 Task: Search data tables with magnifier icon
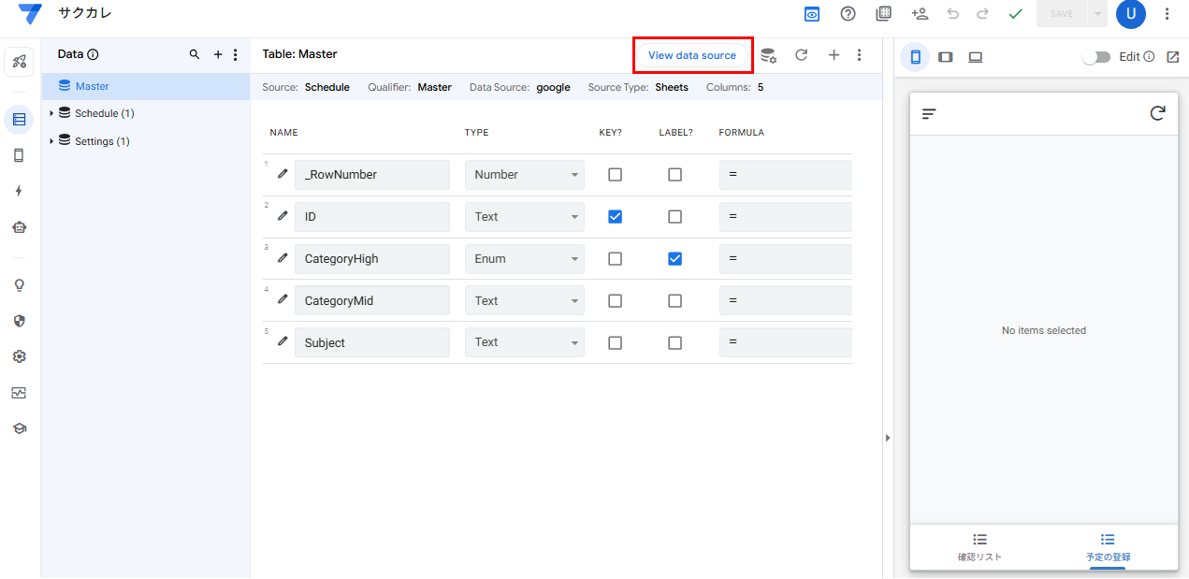(x=195, y=54)
